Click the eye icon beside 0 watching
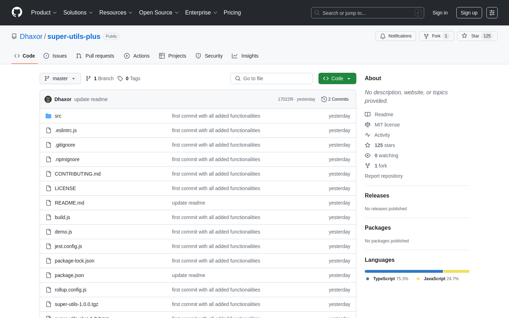509x318 pixels. [x=368, y=155]
